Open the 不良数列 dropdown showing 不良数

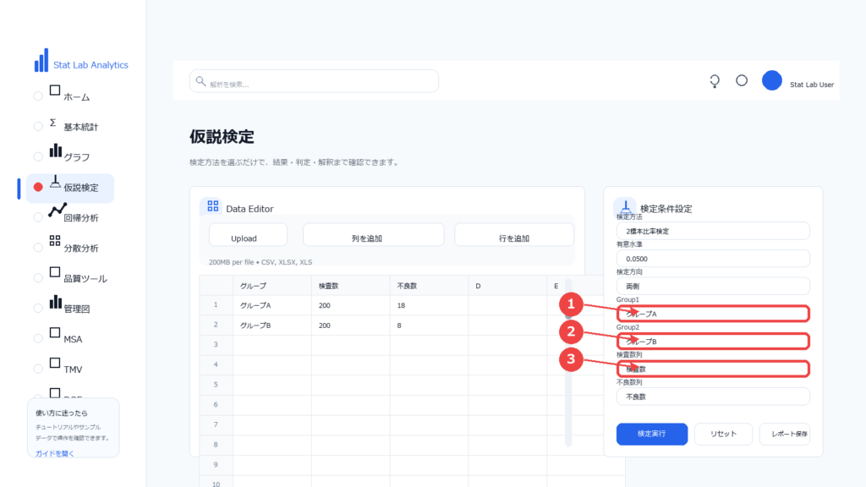(713, 397)
